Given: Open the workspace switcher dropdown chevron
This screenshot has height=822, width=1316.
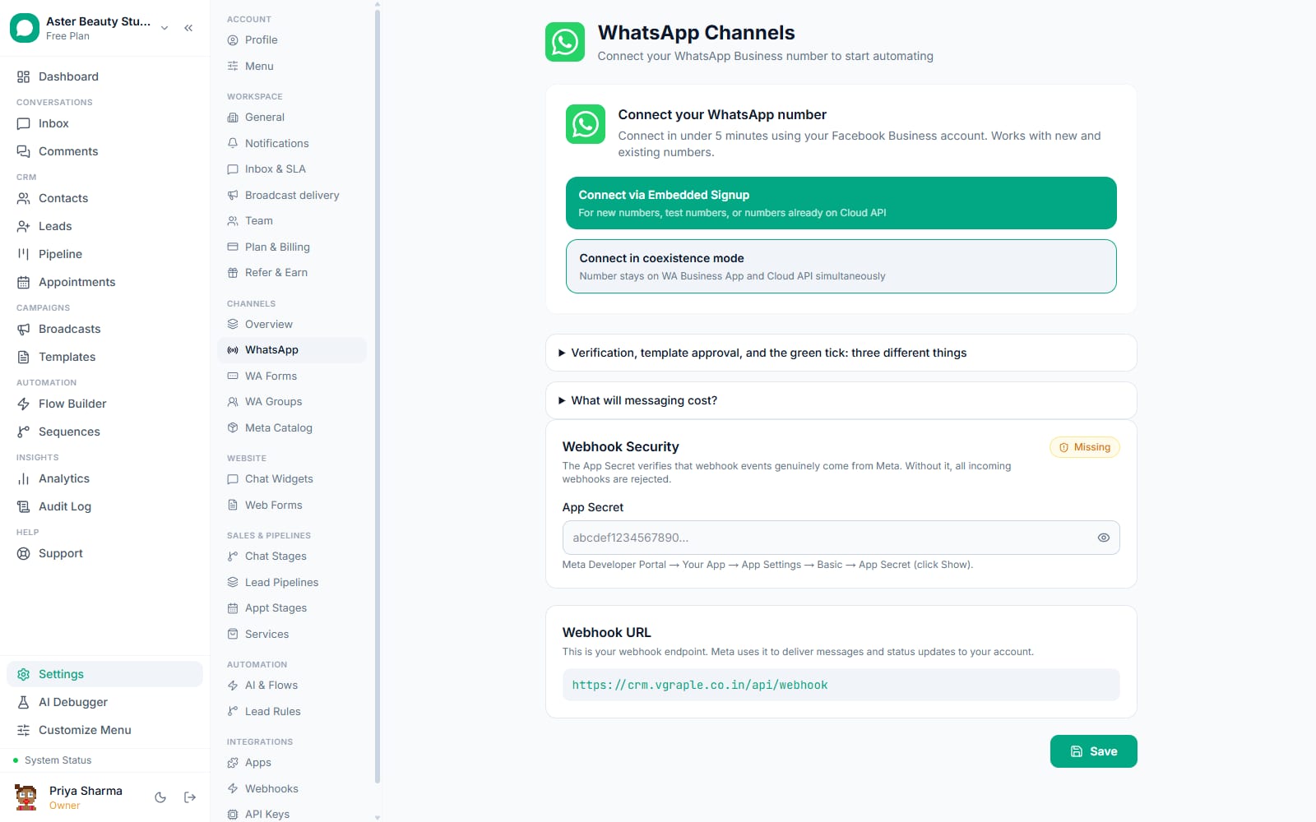Looking at the screenshot, I should (164, 28).
